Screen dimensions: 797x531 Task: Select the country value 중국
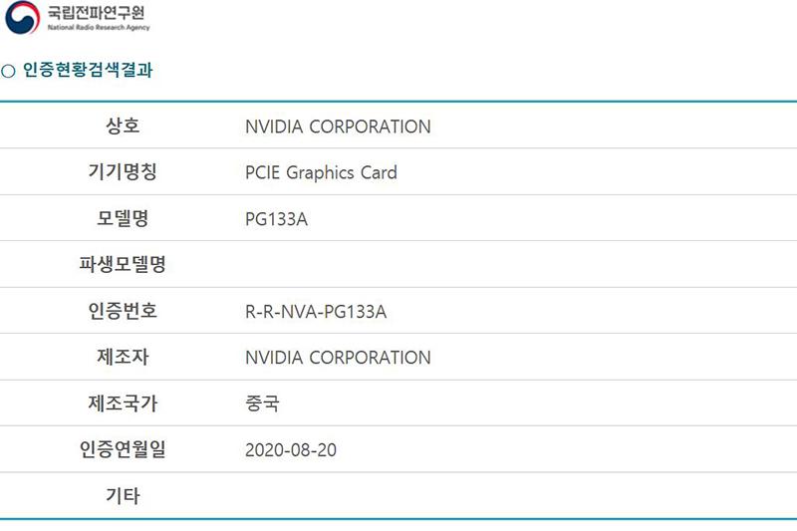coord(262,403)
